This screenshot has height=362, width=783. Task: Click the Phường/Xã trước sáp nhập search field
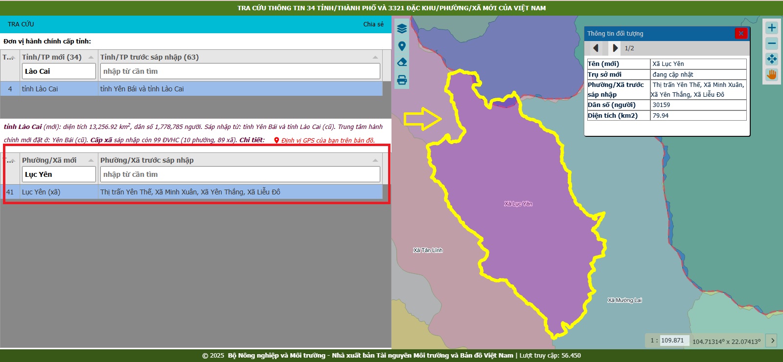pos(240,174)
